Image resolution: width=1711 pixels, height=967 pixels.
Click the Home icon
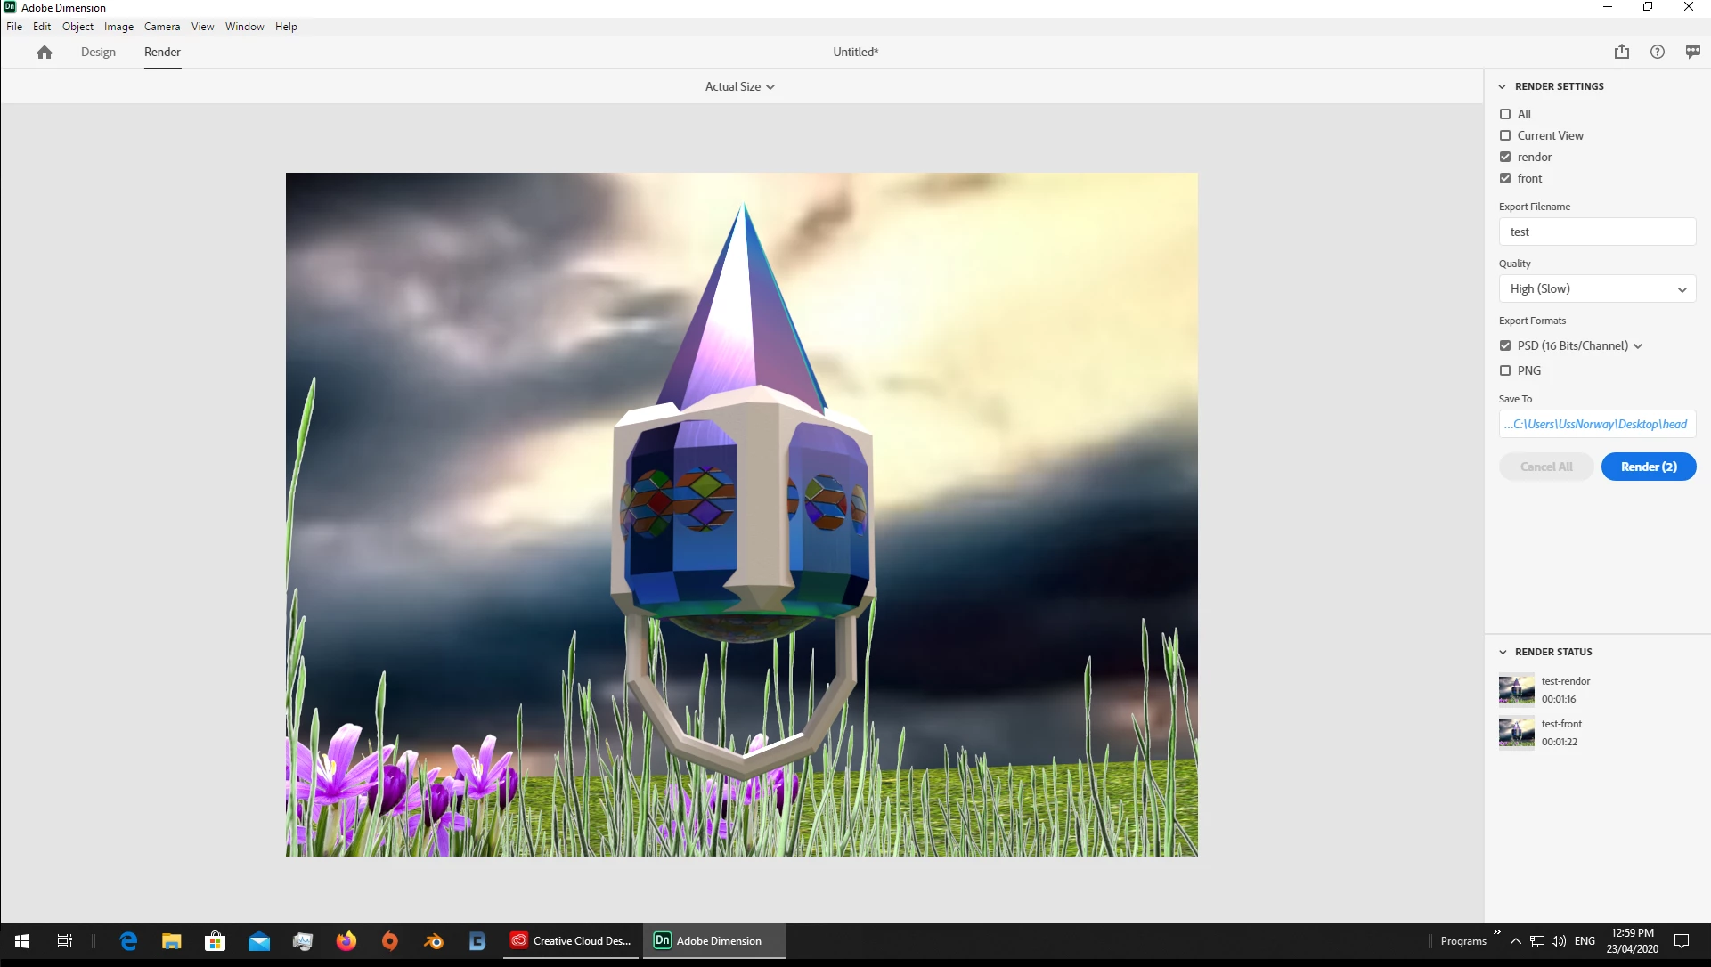tap(45, 53)
